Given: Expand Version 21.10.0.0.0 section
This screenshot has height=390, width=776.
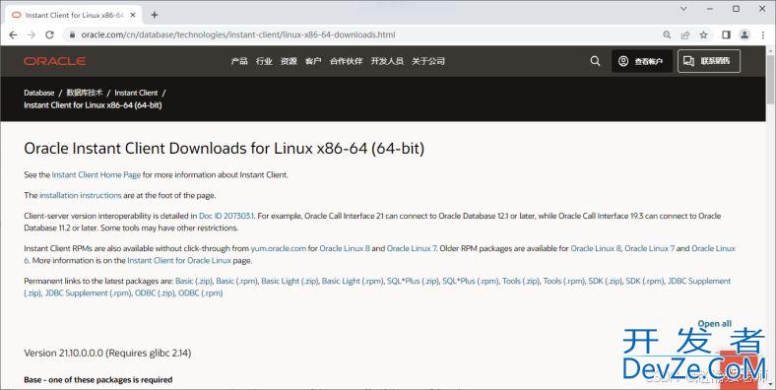Looking at the screenshot, I should (x=107, y=353).
